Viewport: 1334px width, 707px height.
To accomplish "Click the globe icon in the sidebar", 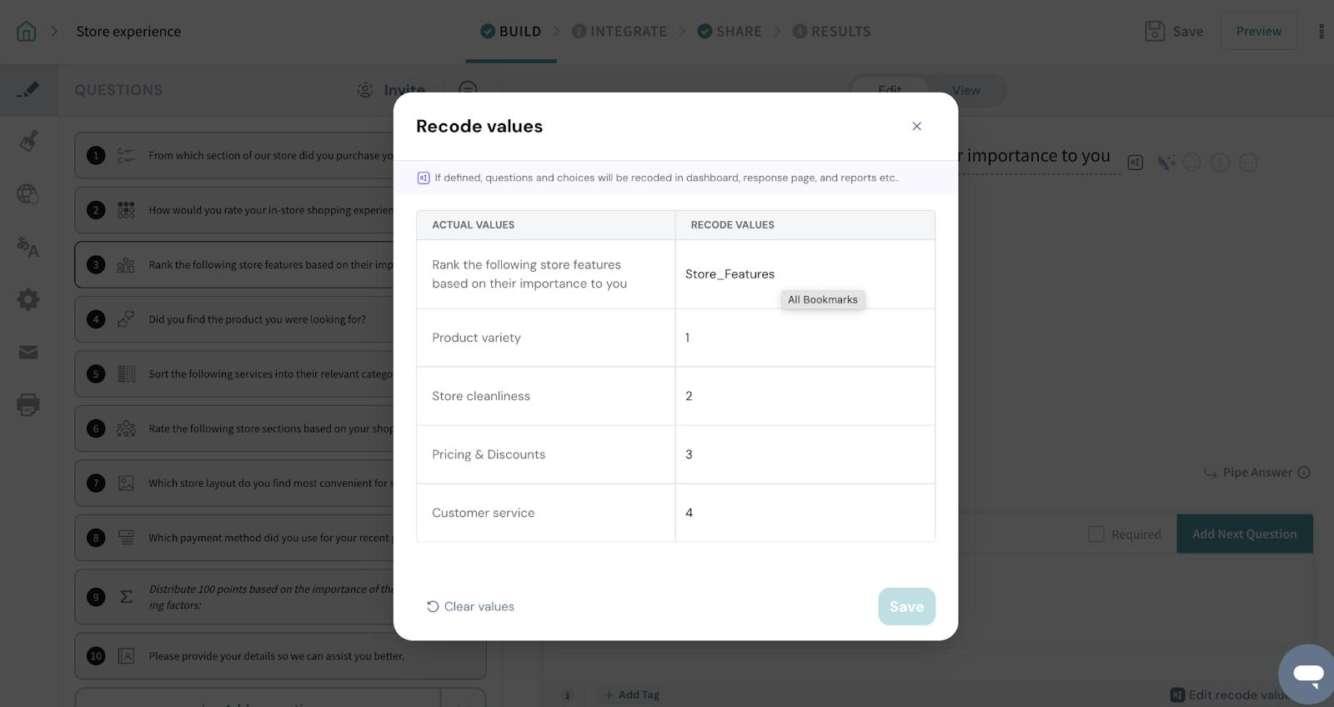I will coord(28,194).
